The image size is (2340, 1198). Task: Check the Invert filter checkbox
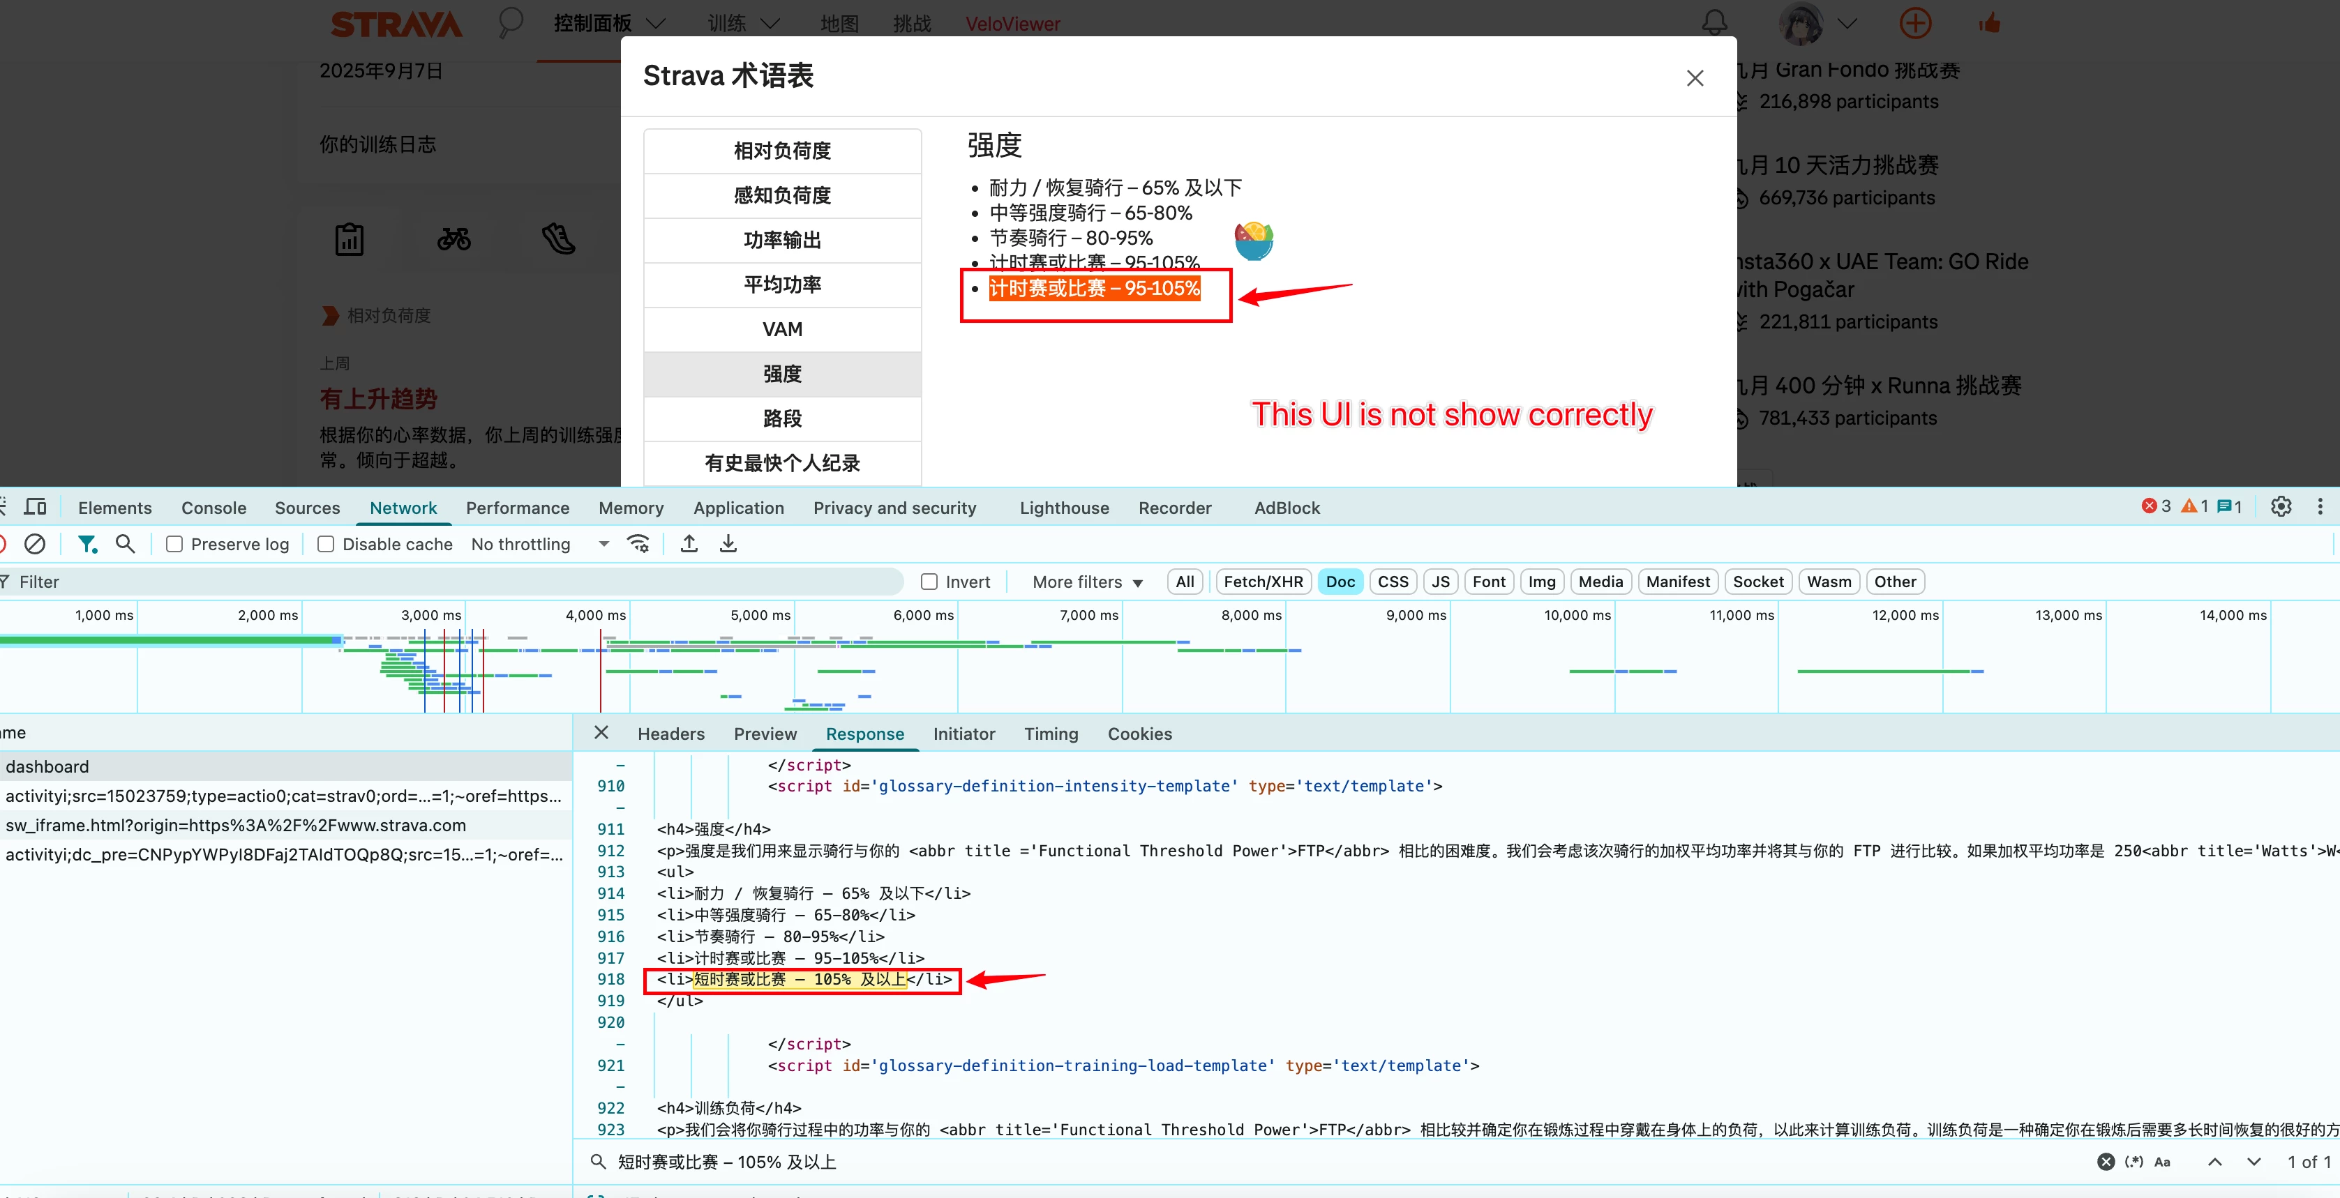929,582
